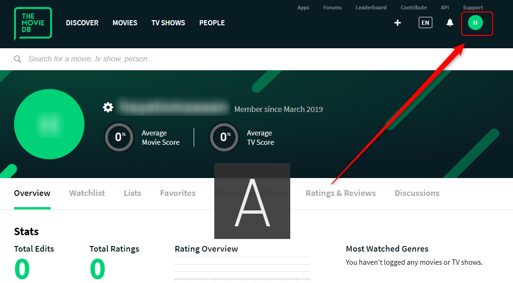Click the search magnifier icon
The image size is (513, 283).
pos(18,59)
